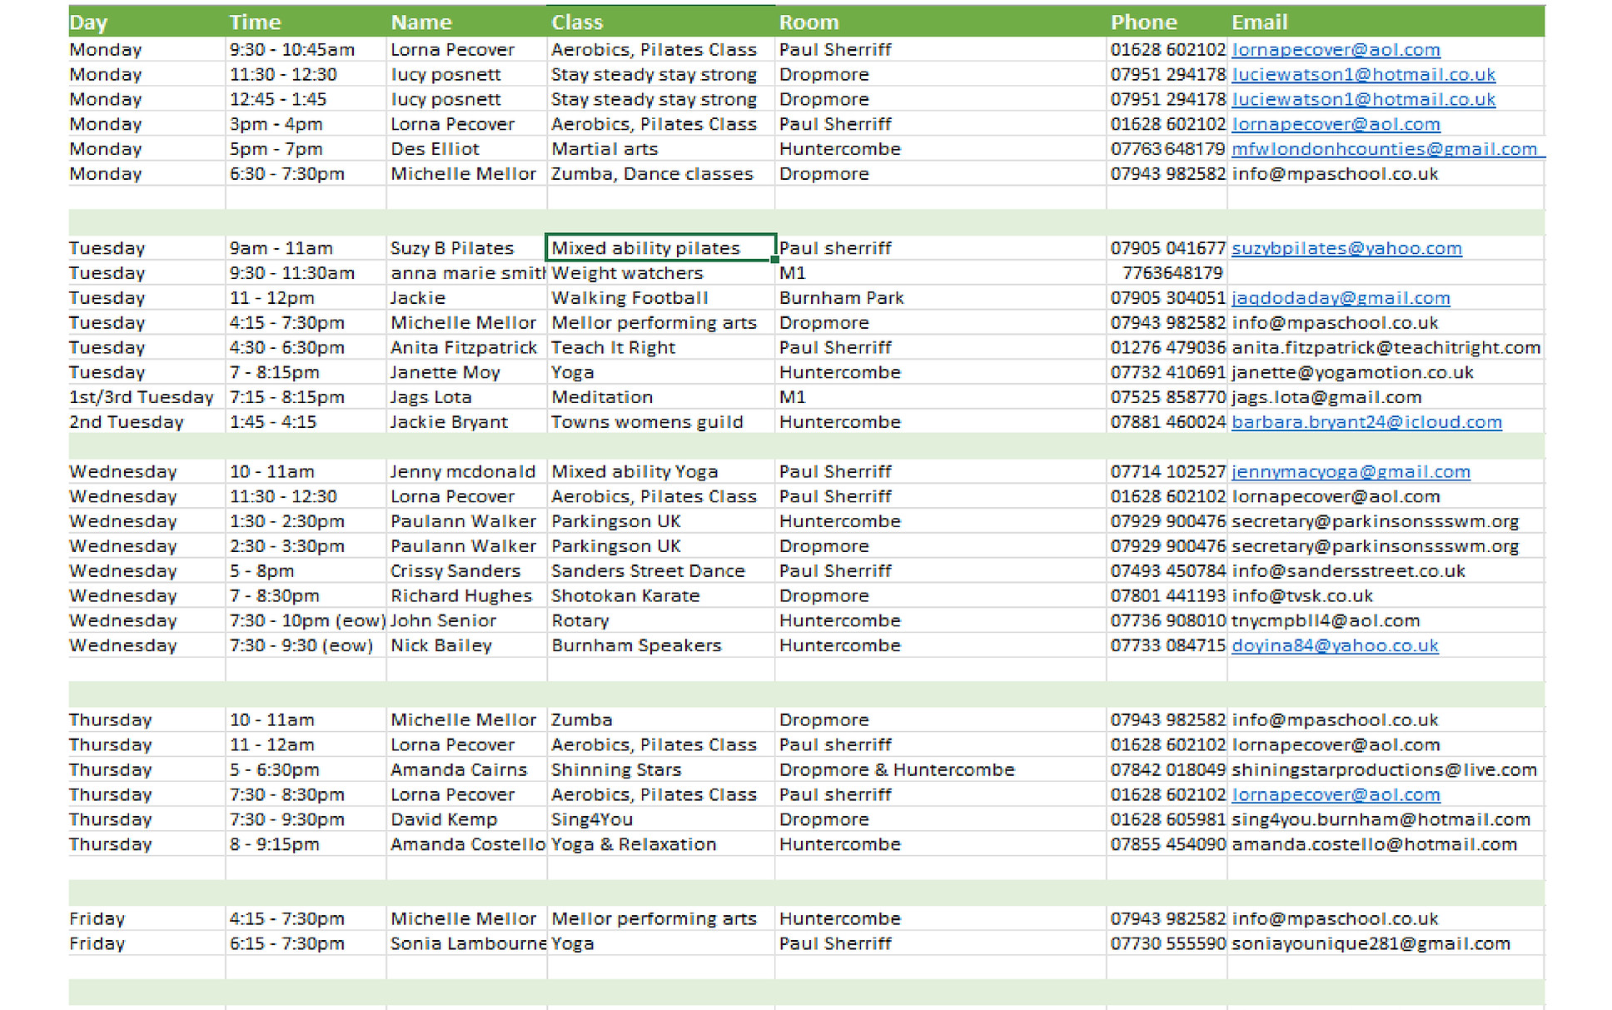1612x1010 pixels.
Task: Open suzybpilates@yahoo.com email link
Action: click(1346, 248)
